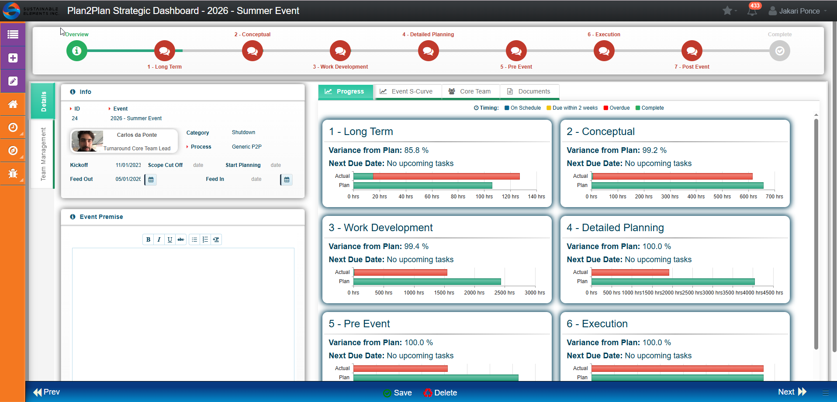Go to home via sidebar icon
The width and height of the screenshot is (837, 402).
13,104
